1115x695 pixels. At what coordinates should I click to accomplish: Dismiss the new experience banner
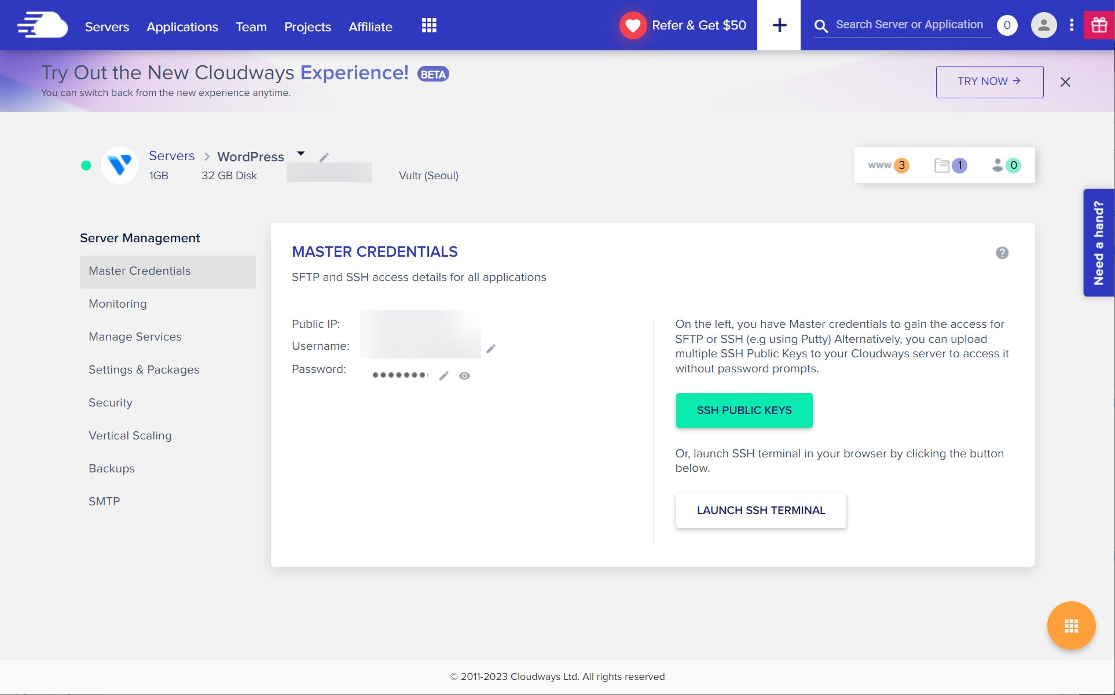pyautogui.click(x=1065, y=82)
